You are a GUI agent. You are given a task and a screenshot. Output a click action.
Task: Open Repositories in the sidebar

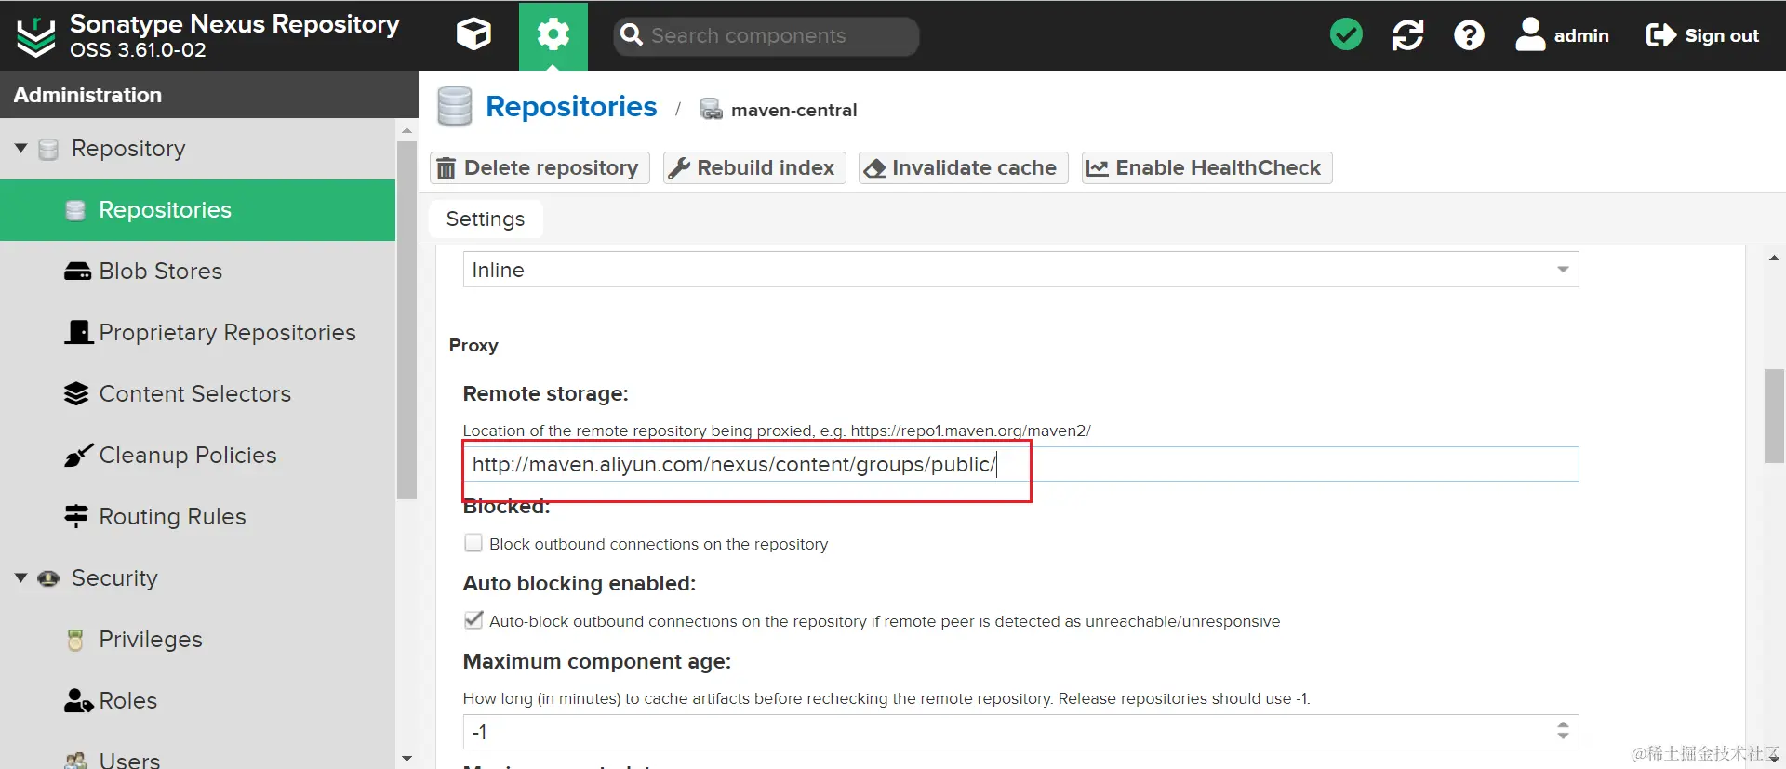pos(197,210)
